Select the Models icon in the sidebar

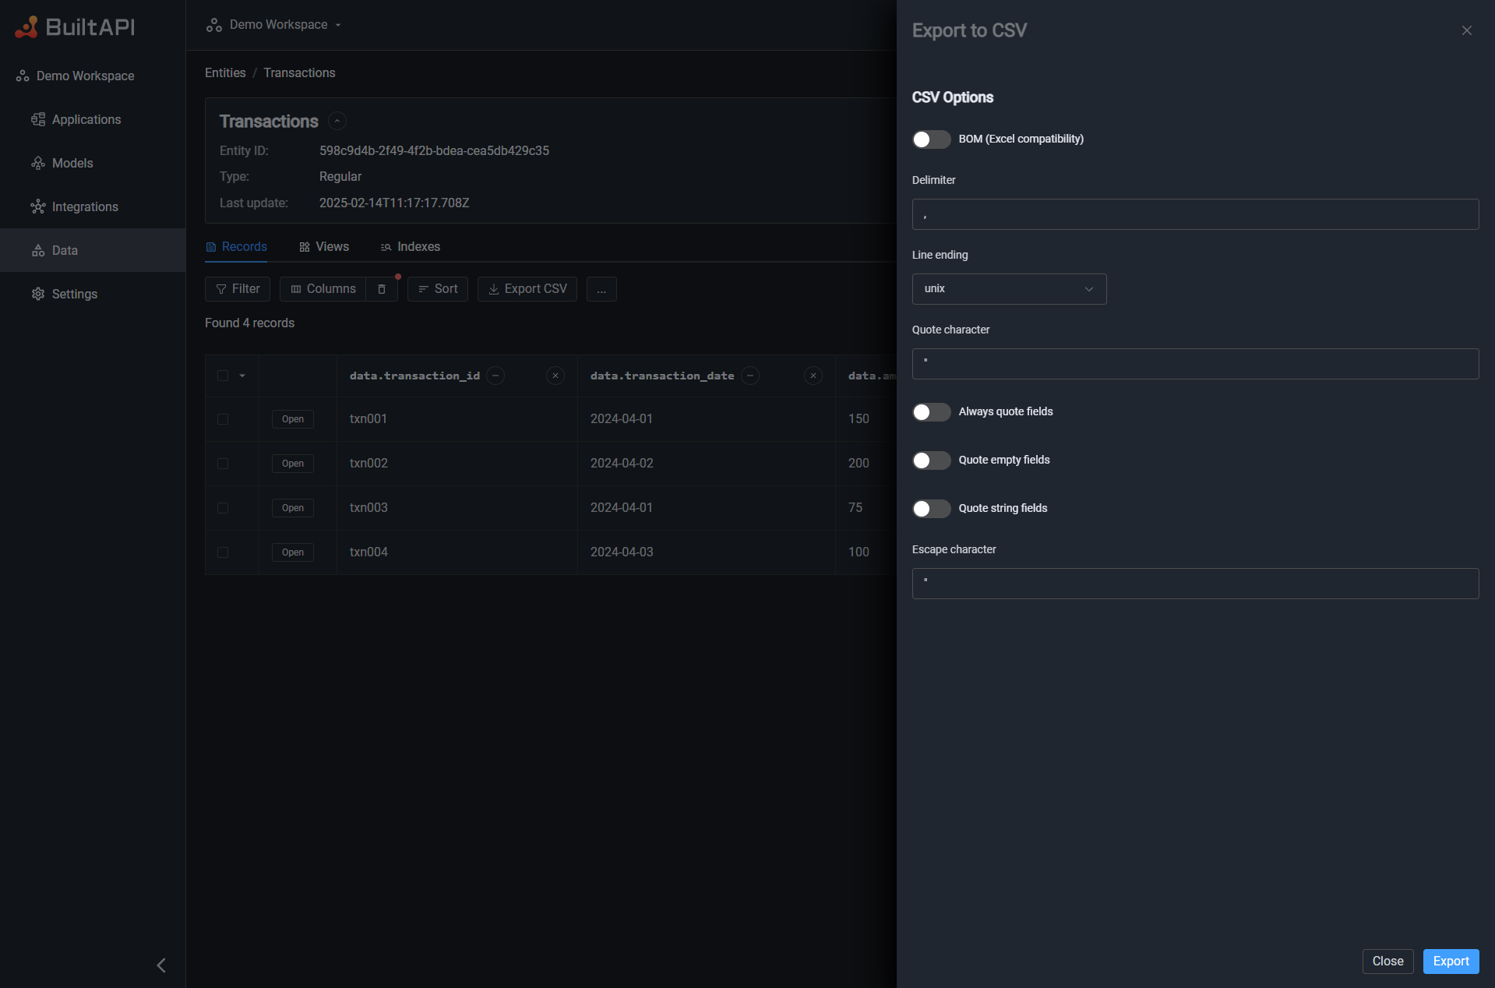tap(39, 163)
